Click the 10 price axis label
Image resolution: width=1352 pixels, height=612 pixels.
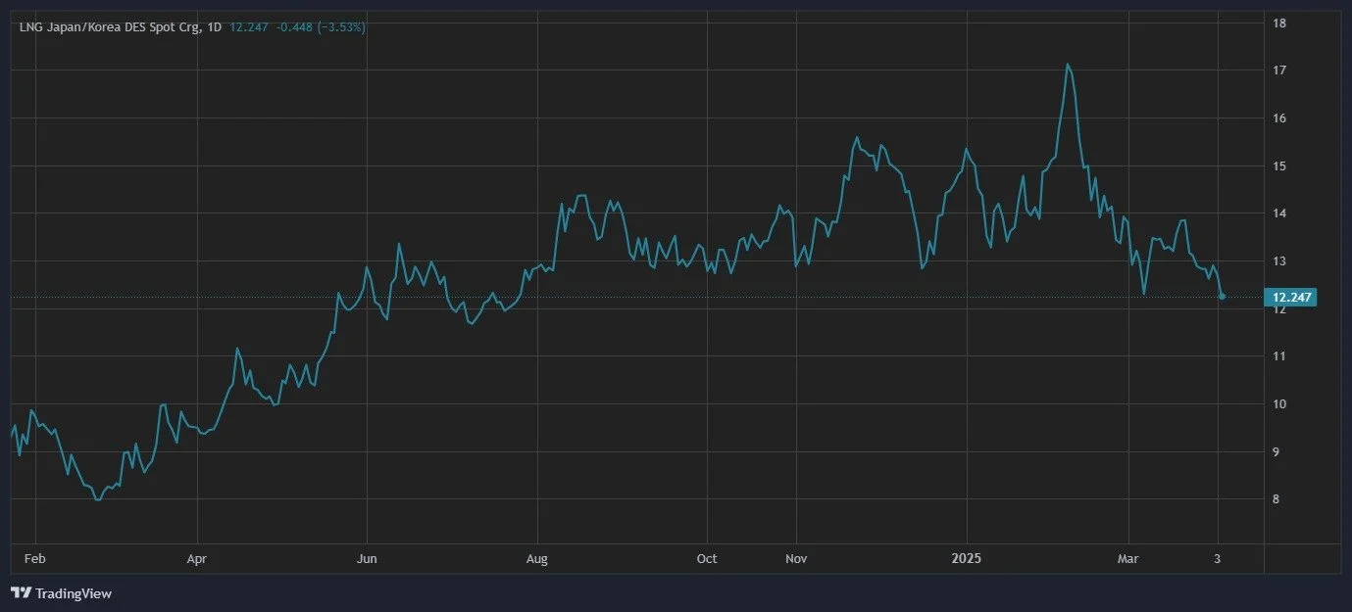[1278, 404]
